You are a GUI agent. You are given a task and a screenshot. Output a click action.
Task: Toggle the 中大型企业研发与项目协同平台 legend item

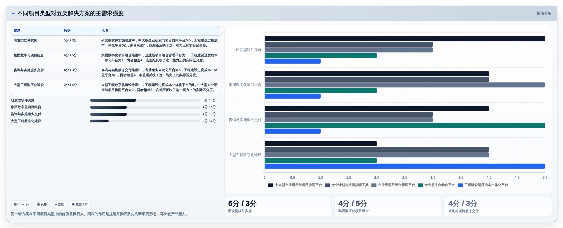click(x=295, y=185)
